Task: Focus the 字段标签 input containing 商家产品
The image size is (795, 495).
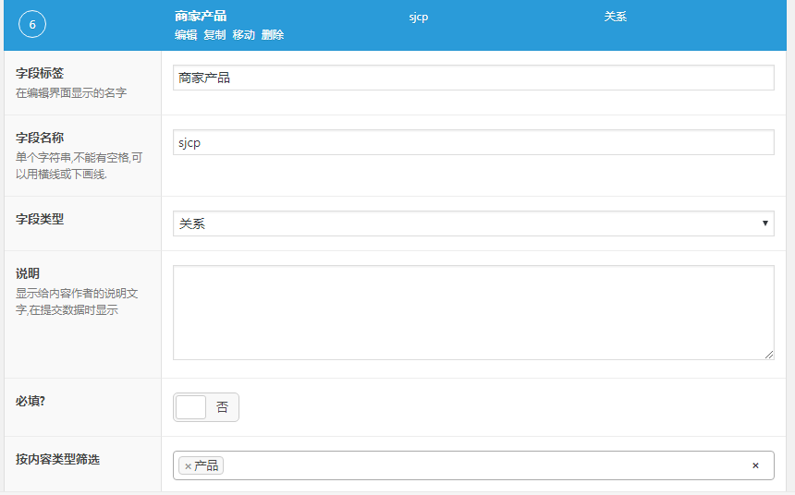Action: click(x=473, y=78)
